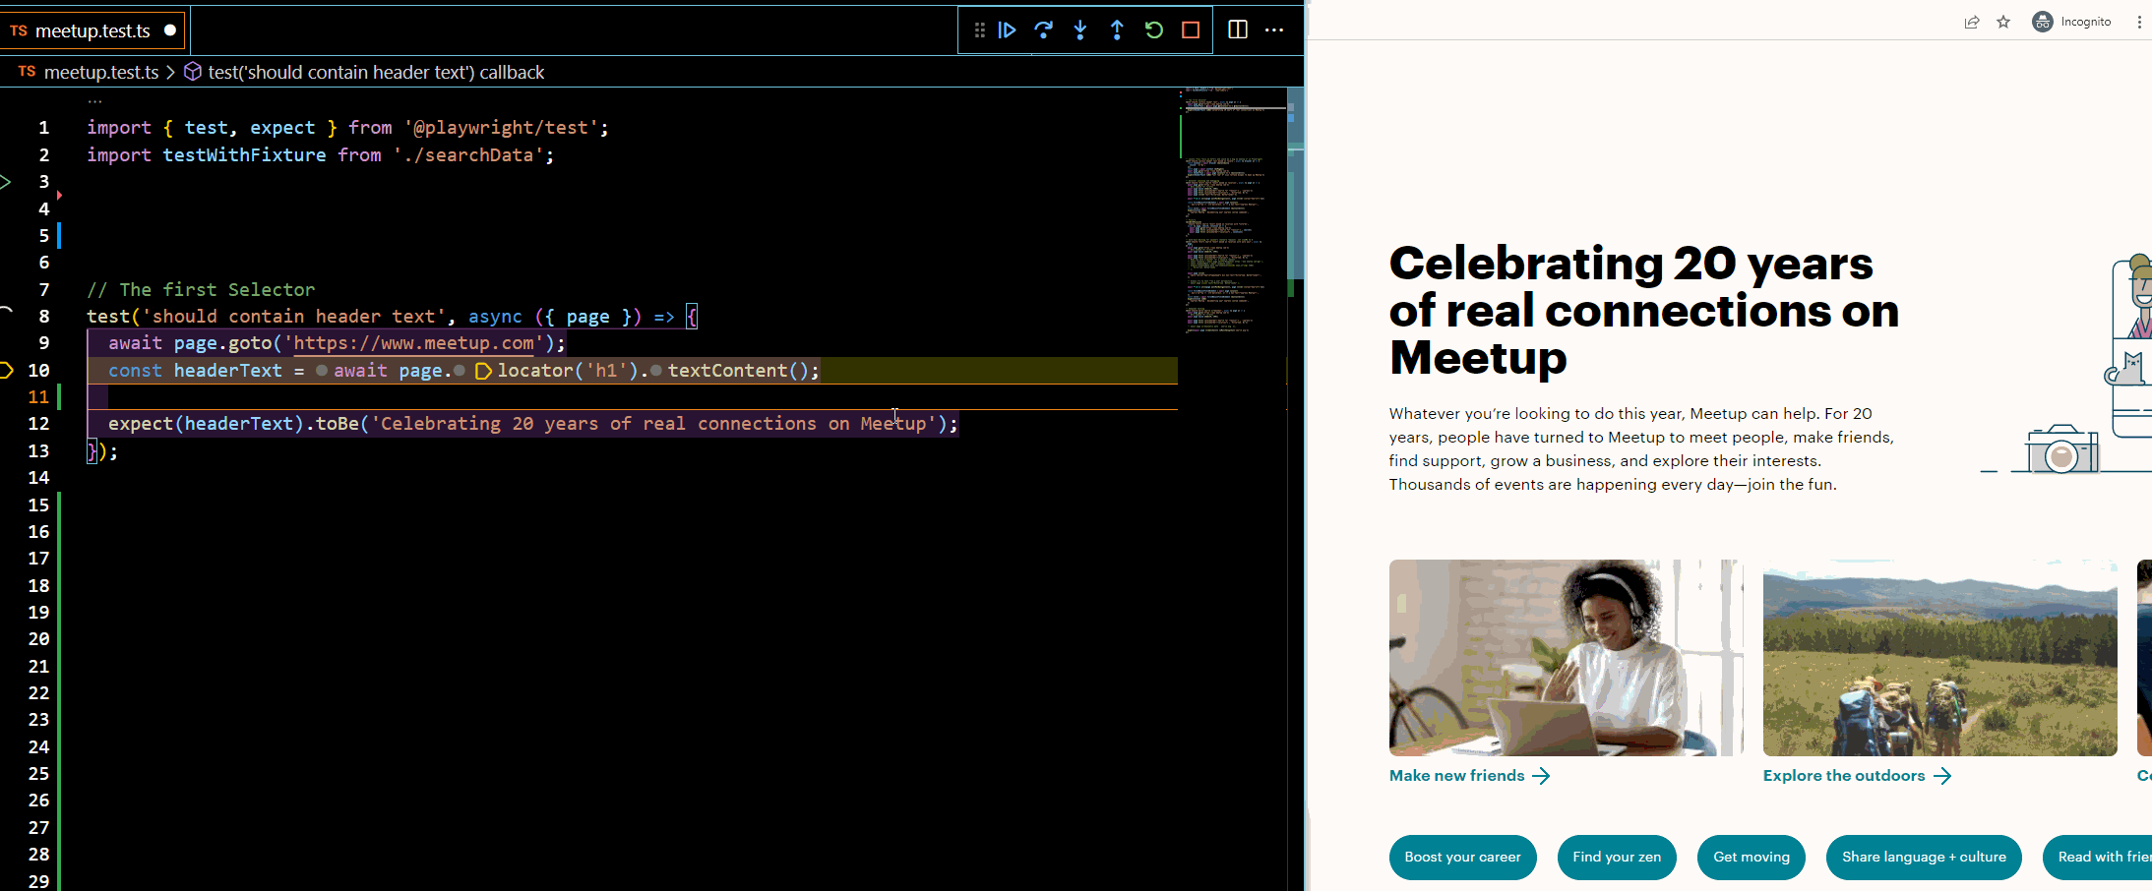Click the Incognito profile icon
This screenshot has width=2152, height=891.
point(2043,22)
